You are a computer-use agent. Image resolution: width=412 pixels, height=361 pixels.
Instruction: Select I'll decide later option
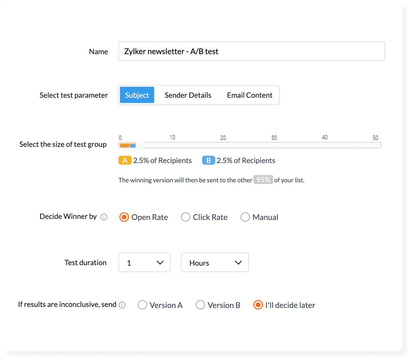258,305
